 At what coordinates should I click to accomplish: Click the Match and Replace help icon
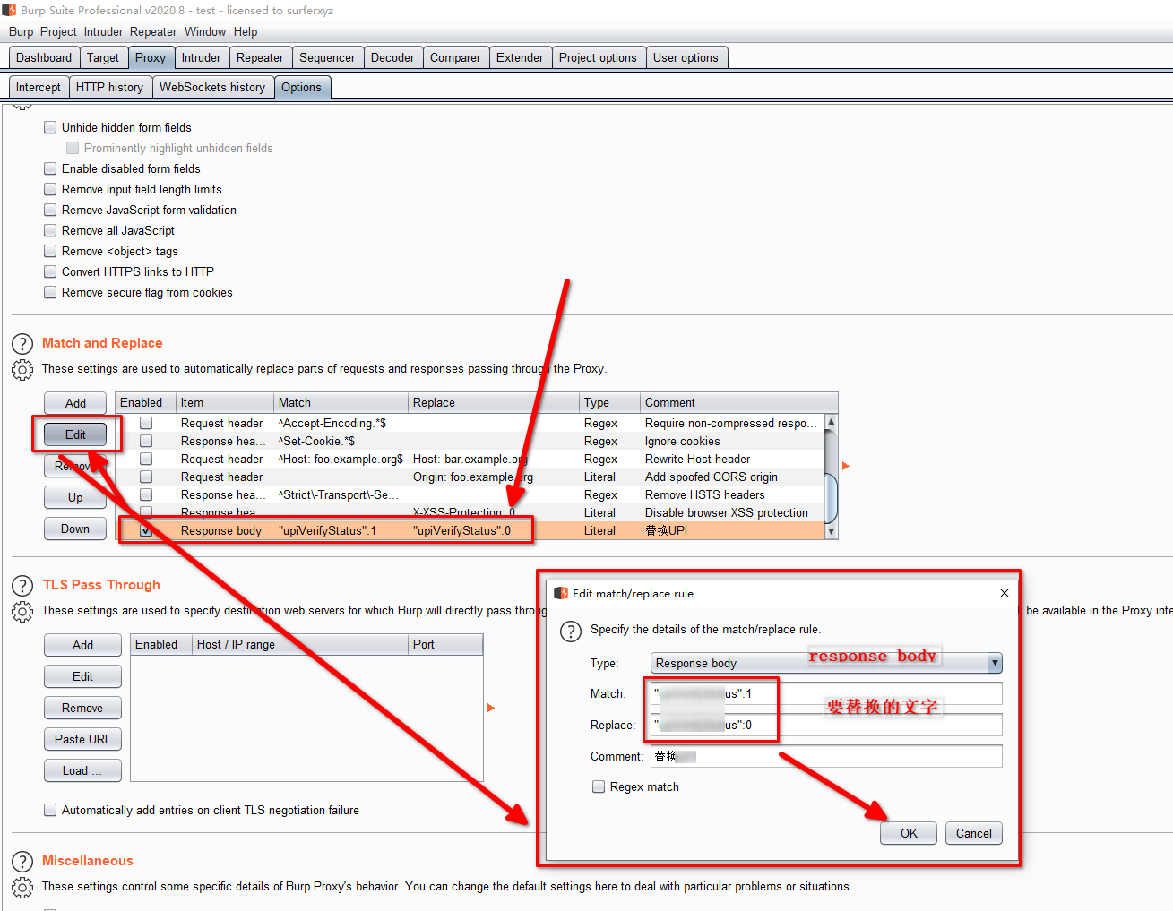[x=22, y=344]
